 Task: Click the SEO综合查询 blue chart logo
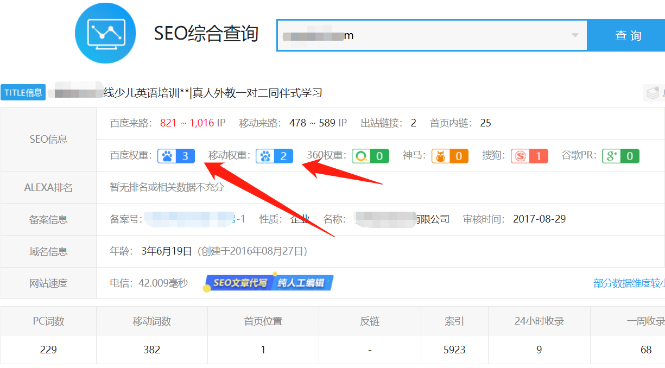(x=105, y=34)
